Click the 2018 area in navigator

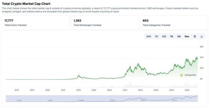pyautogui.click(x=81, y=100)
